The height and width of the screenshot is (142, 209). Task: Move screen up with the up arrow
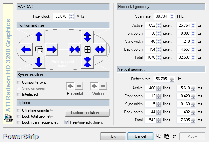point(39,37)
